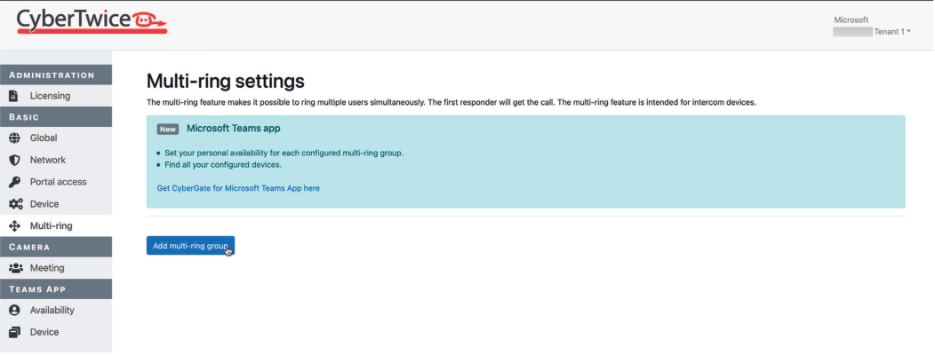Open Portal access settings
The image size is (935, 355).
pos(56,182)
